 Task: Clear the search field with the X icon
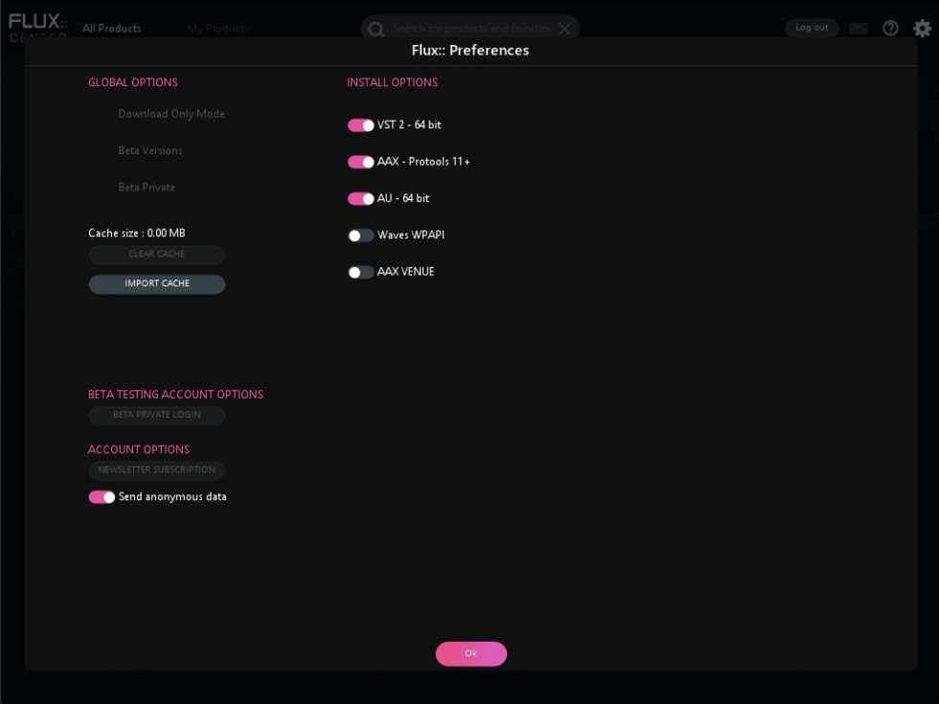pyautogui.click(x=564, y=28)
